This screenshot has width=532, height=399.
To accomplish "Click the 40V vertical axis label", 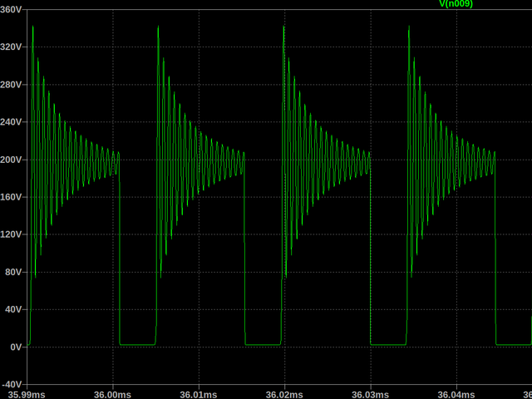I will pos(14,309).
